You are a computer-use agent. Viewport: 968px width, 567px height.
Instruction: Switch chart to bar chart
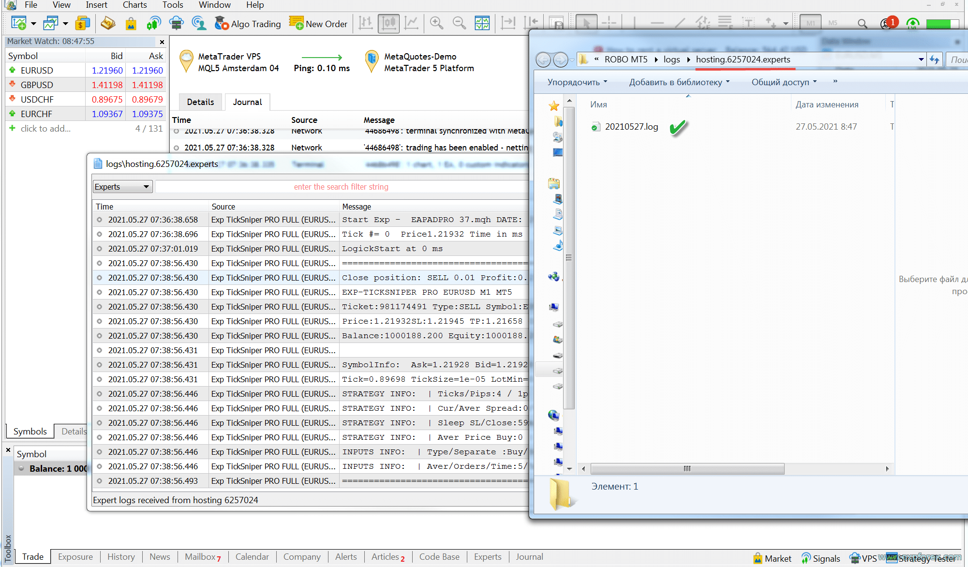(366, 23)
